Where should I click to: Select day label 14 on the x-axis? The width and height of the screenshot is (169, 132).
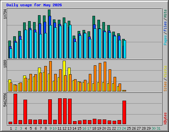pos(74,128)
